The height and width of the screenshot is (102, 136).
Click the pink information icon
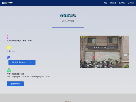tap(8, 37)
